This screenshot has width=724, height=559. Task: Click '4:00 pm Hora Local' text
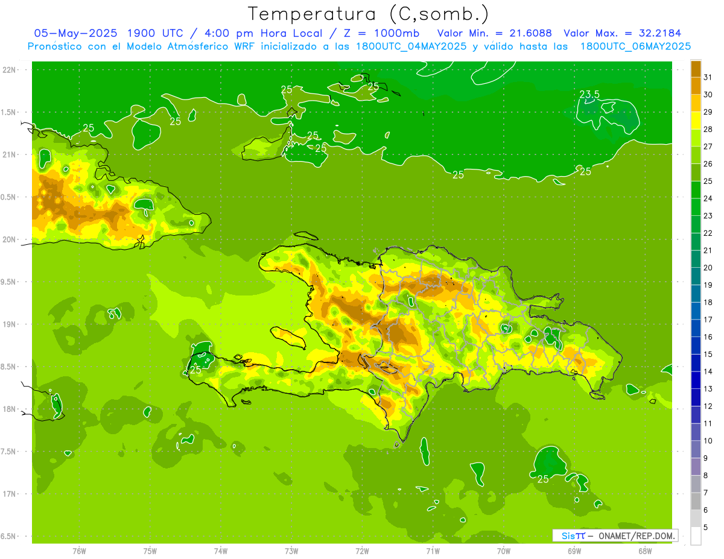point(264,33)
